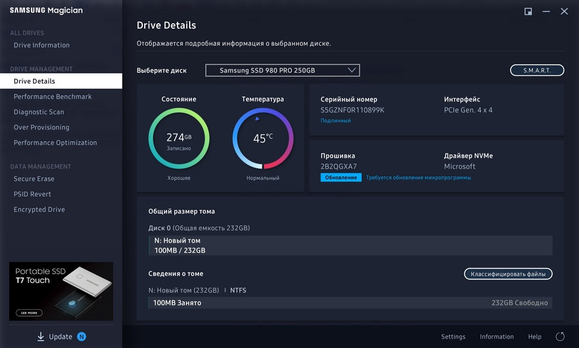Image resolution: width=579 pixels, height=348 pixels.
Task: Click the blue N notification badge
Action: [x=82, y=336]
